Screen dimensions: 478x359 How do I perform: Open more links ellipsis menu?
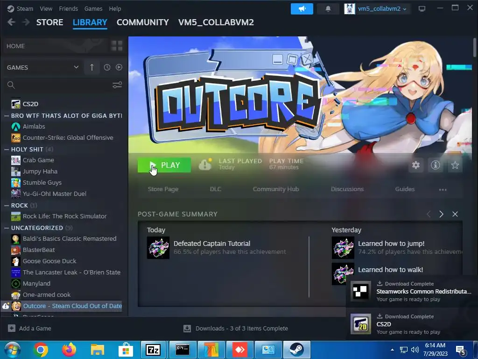443,190
